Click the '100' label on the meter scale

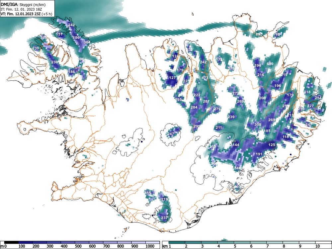22,246
